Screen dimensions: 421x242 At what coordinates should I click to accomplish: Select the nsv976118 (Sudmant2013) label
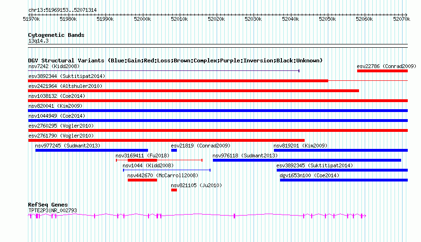pyautogui.click(x=245, y=156)
